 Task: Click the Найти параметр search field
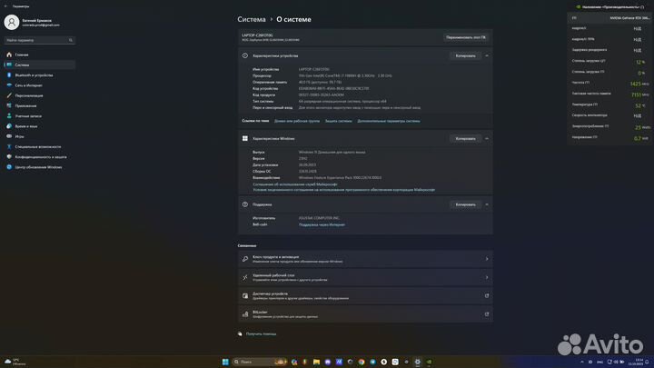tap(40, 40)
